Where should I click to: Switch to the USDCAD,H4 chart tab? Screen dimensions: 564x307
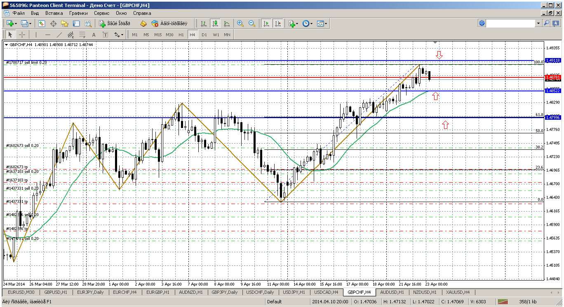[326, 292]
